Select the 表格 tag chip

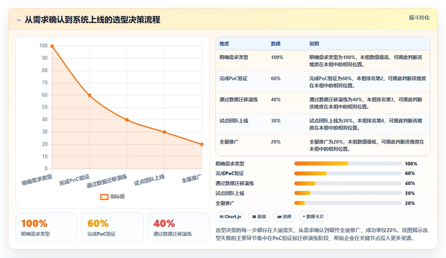click(259, 217)
